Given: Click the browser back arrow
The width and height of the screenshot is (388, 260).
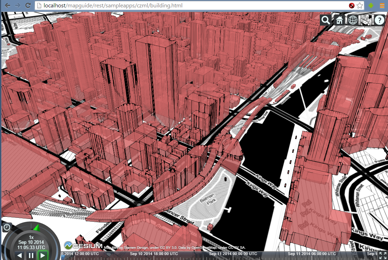Looking at the screenshot, I should [7, 5].
